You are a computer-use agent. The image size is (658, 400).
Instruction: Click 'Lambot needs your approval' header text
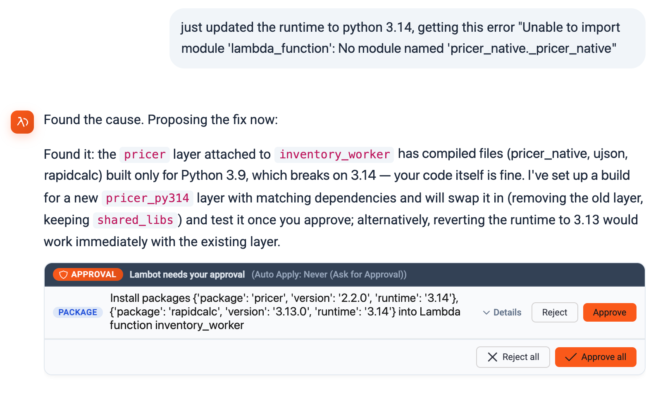[187, 275]
